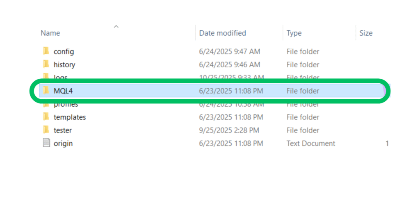The image size is (420, 215).
Task: Click the history folder icon
Action: (x=46, y=64)
